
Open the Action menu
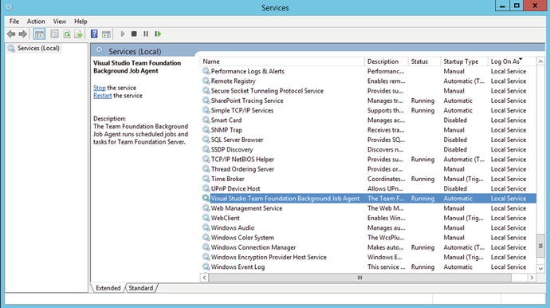[36, 22]
